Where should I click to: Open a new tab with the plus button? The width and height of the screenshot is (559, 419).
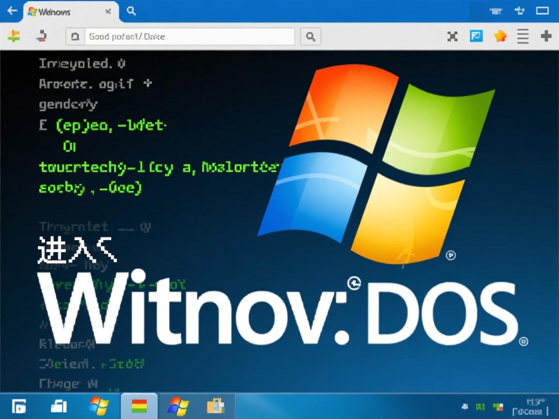coord(545,36)
